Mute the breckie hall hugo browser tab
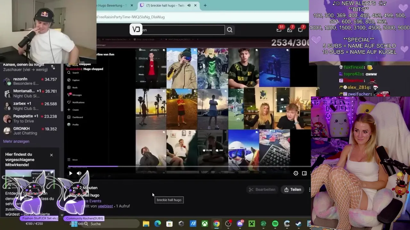 189,5
